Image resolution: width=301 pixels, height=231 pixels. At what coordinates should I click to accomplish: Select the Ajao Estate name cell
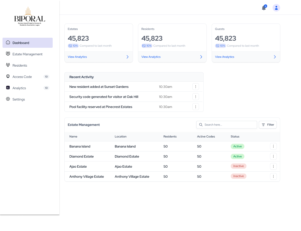tap(78, 166)
